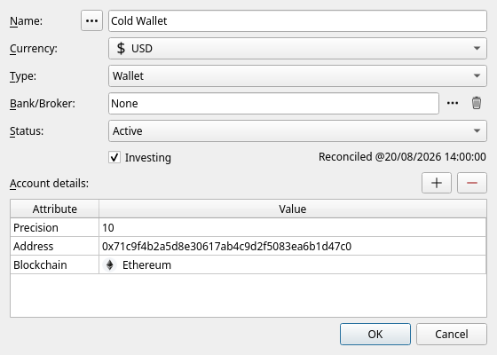Confirm dialog with OK button
Image resolution: width=497 pixels, height=355 pixels.
point(375,334)
